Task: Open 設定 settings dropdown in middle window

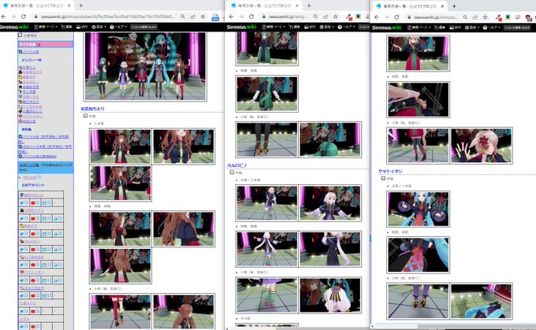Action: coord(327,27)
